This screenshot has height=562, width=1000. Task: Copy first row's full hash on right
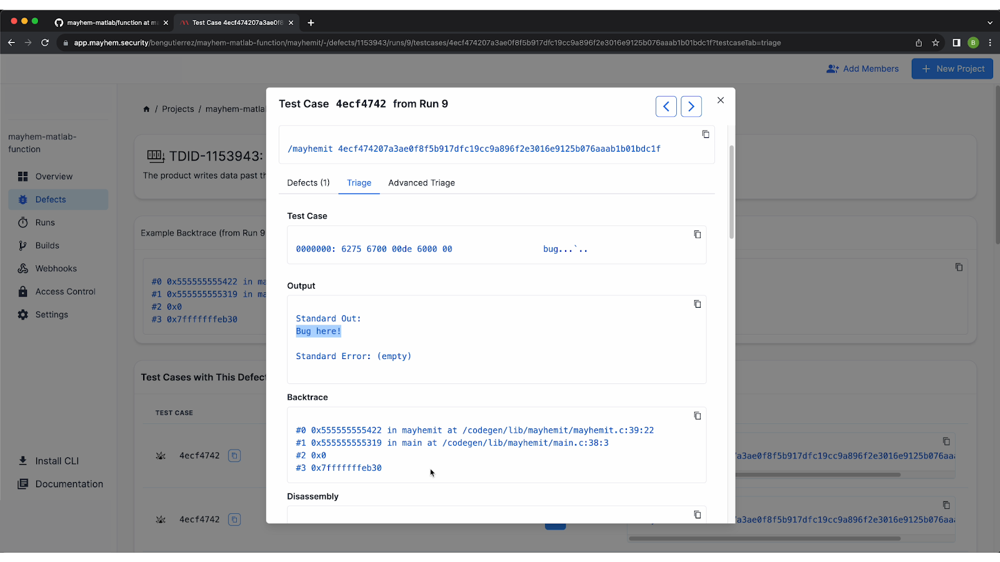pos(946,441)
